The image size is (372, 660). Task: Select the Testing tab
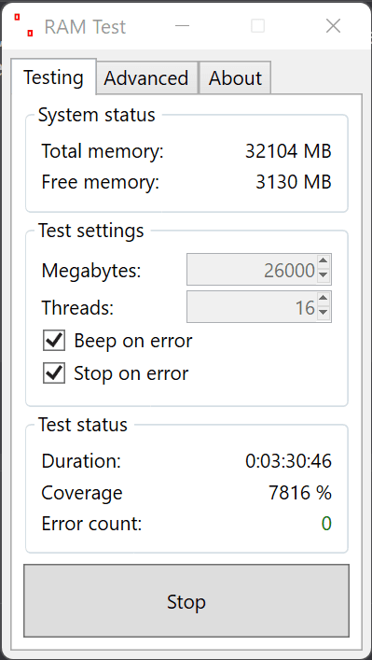click(x=53, y=77)
